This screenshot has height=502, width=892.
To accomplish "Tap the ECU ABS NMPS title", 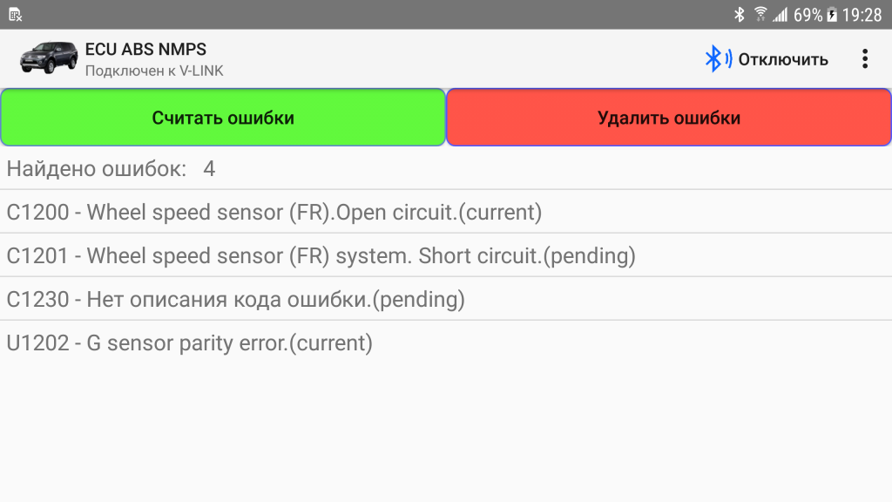I will pos(145,49).
